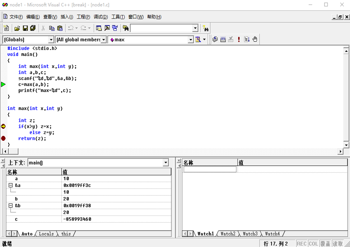
Task: Open the 窗口(W) menu
Action: tap(136, 17)
